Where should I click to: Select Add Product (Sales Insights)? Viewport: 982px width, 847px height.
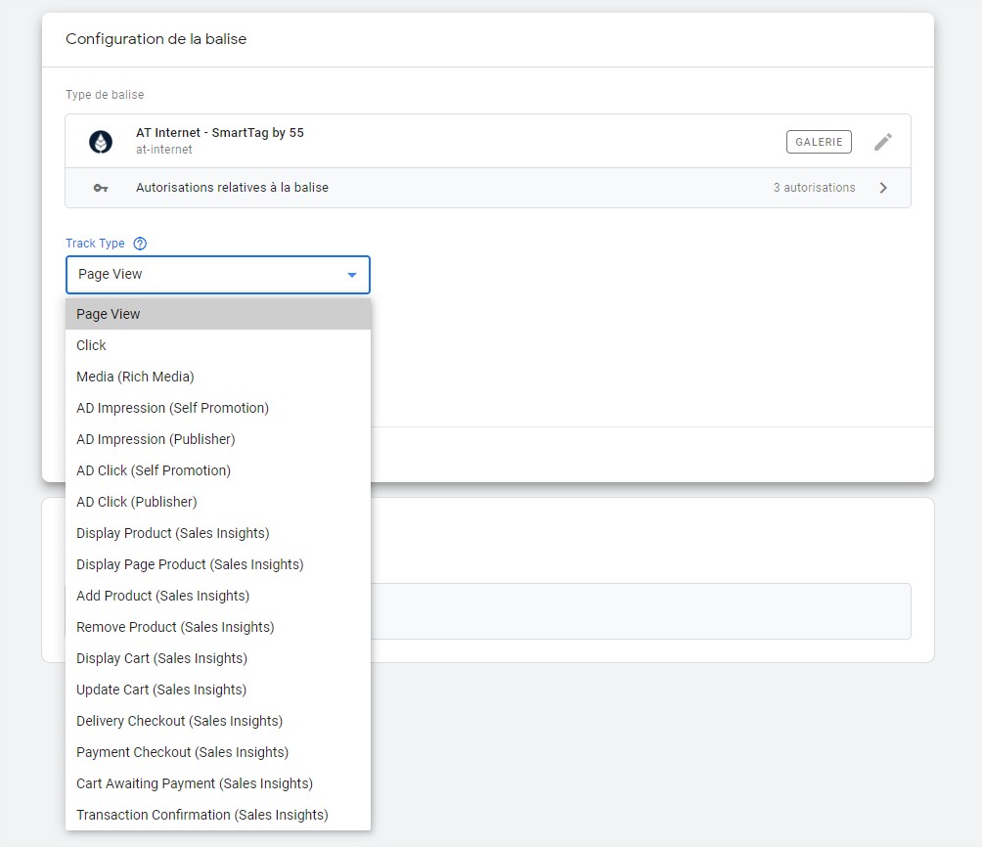[x=162, y=596]
